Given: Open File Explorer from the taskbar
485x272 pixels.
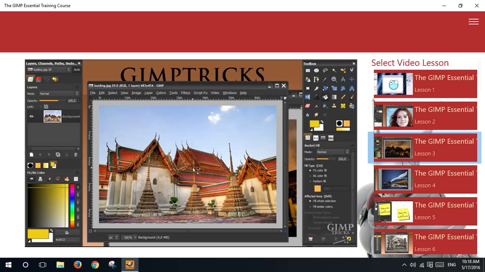Looking at the screenshot, I should pos(60,265).
